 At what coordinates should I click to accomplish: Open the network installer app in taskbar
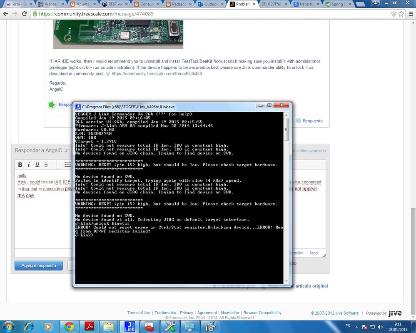click(x=210, y=326)
